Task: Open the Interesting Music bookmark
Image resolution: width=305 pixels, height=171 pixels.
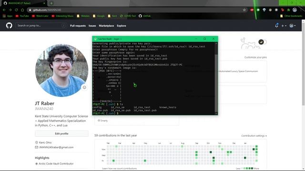Action: 62,16
